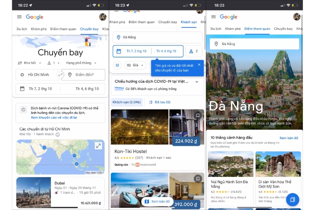Click Xem khuyến cáo về việc đi lại link
This screenshot has width=315, height=210.
point(54,118)
